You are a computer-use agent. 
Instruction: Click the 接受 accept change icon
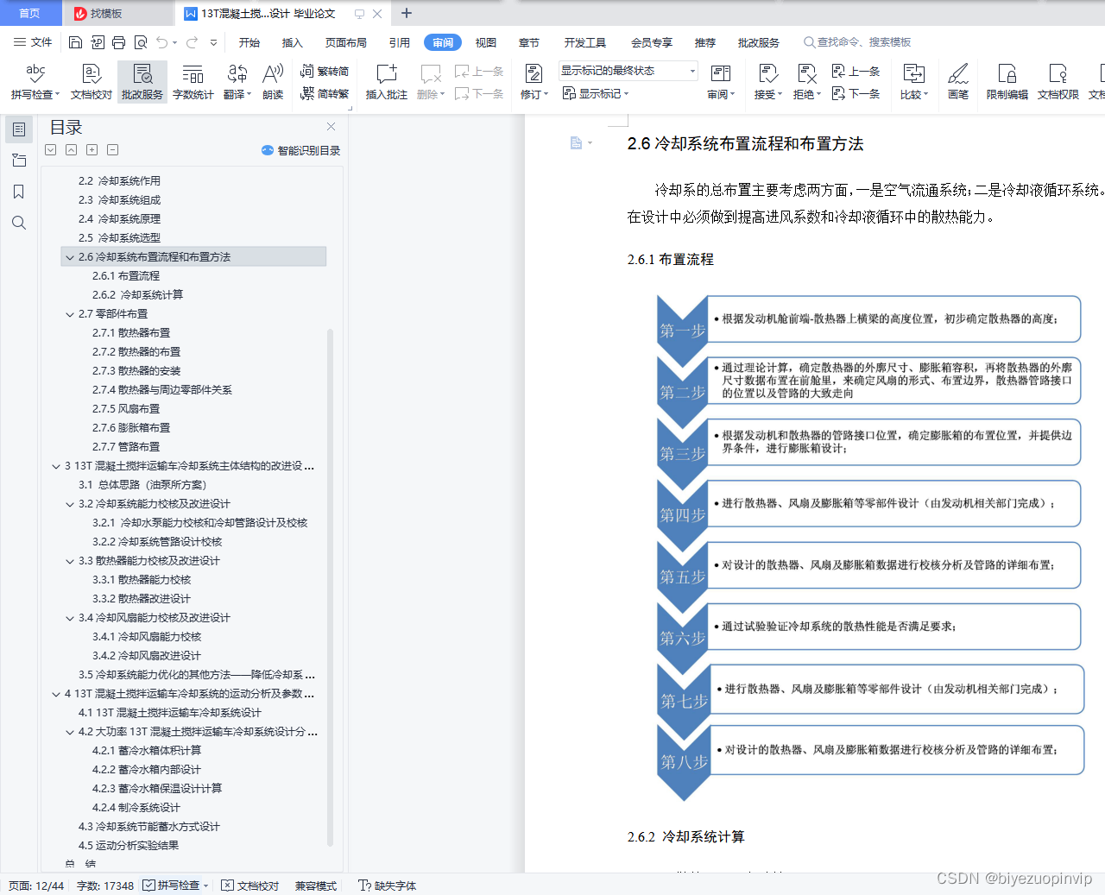point(767,82)
